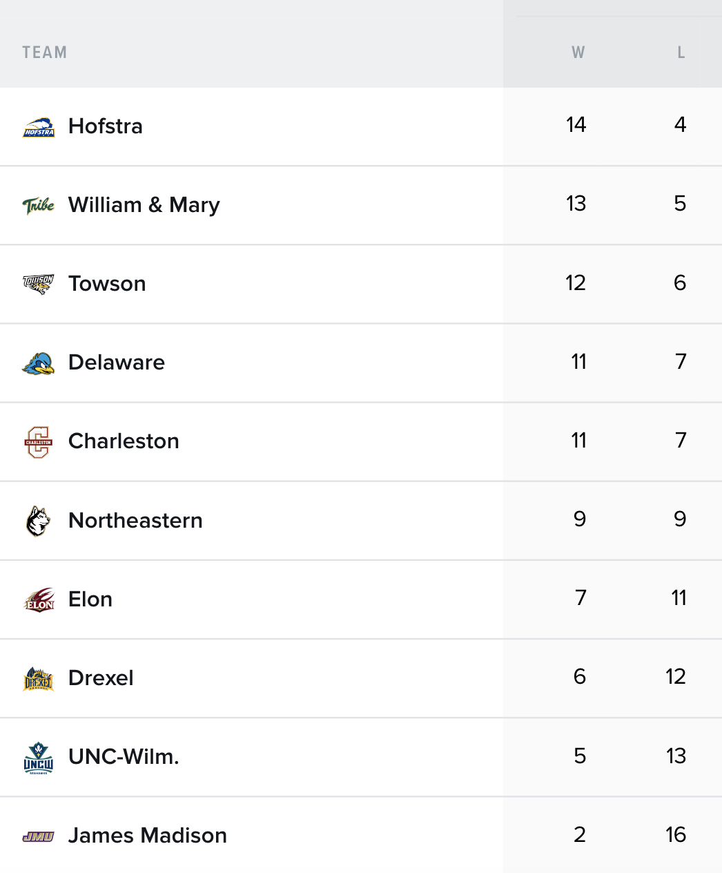Click the Northeastern Huskies logo
Image resolution: width=722 pixels, height=873 pixels.
pyautogui.click(x=39, y=521)
